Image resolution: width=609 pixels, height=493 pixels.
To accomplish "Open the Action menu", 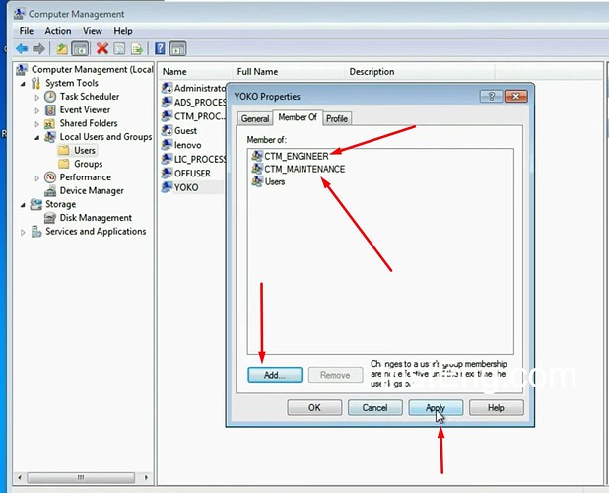I will pyautogui.click(x=58, y=31).
